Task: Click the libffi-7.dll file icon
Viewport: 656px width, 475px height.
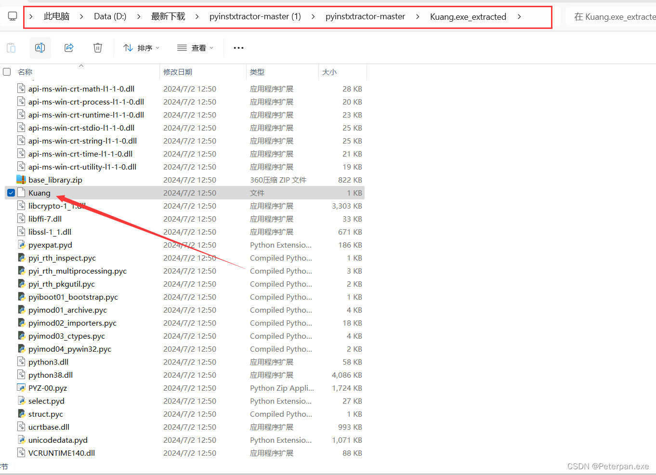Action: [x=21, y=219]
